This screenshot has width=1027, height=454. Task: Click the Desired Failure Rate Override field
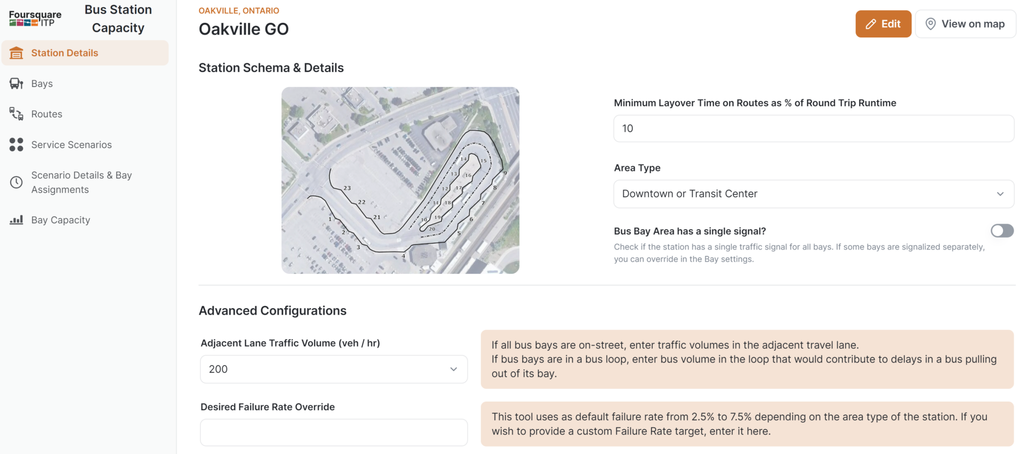point(334,432)
